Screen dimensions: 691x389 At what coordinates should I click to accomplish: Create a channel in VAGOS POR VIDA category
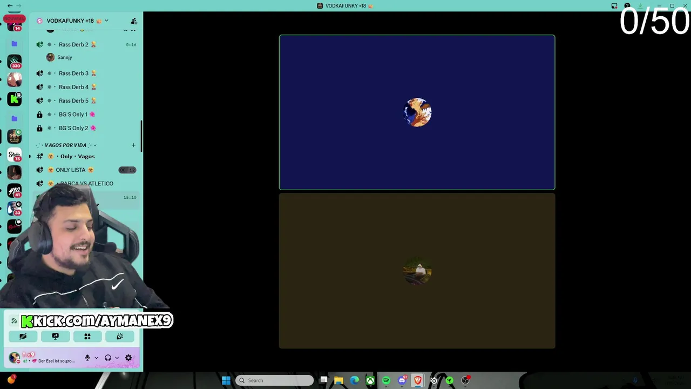pos(133,145)
